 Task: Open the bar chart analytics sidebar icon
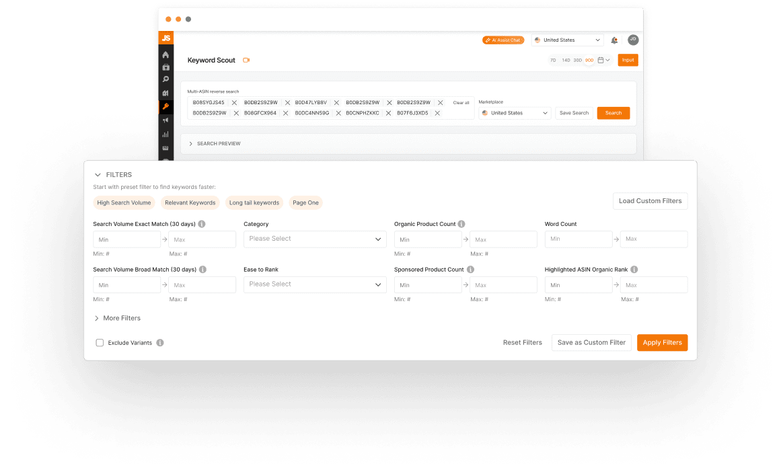point(165,134)
